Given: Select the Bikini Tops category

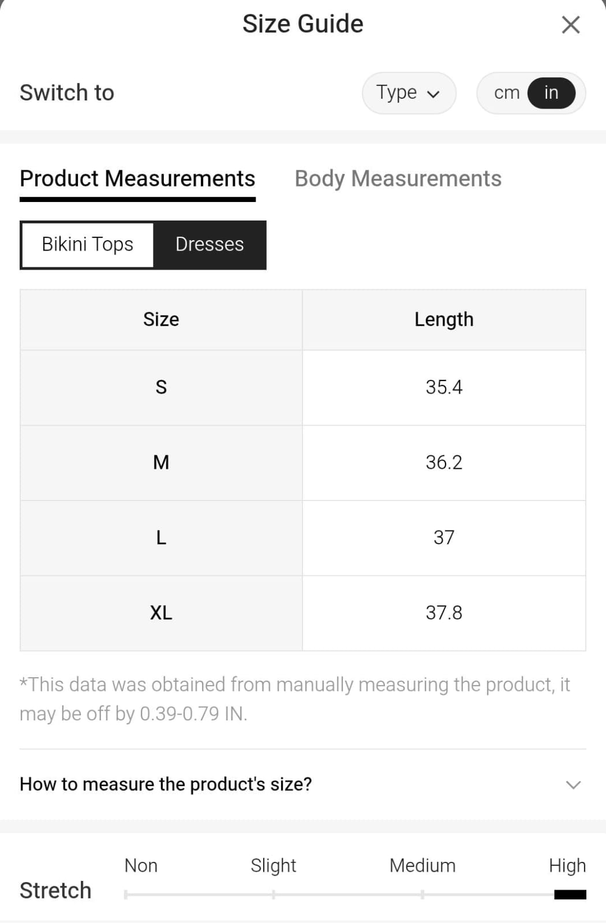Looking at the screenshot, I should (x=88, y=245).
